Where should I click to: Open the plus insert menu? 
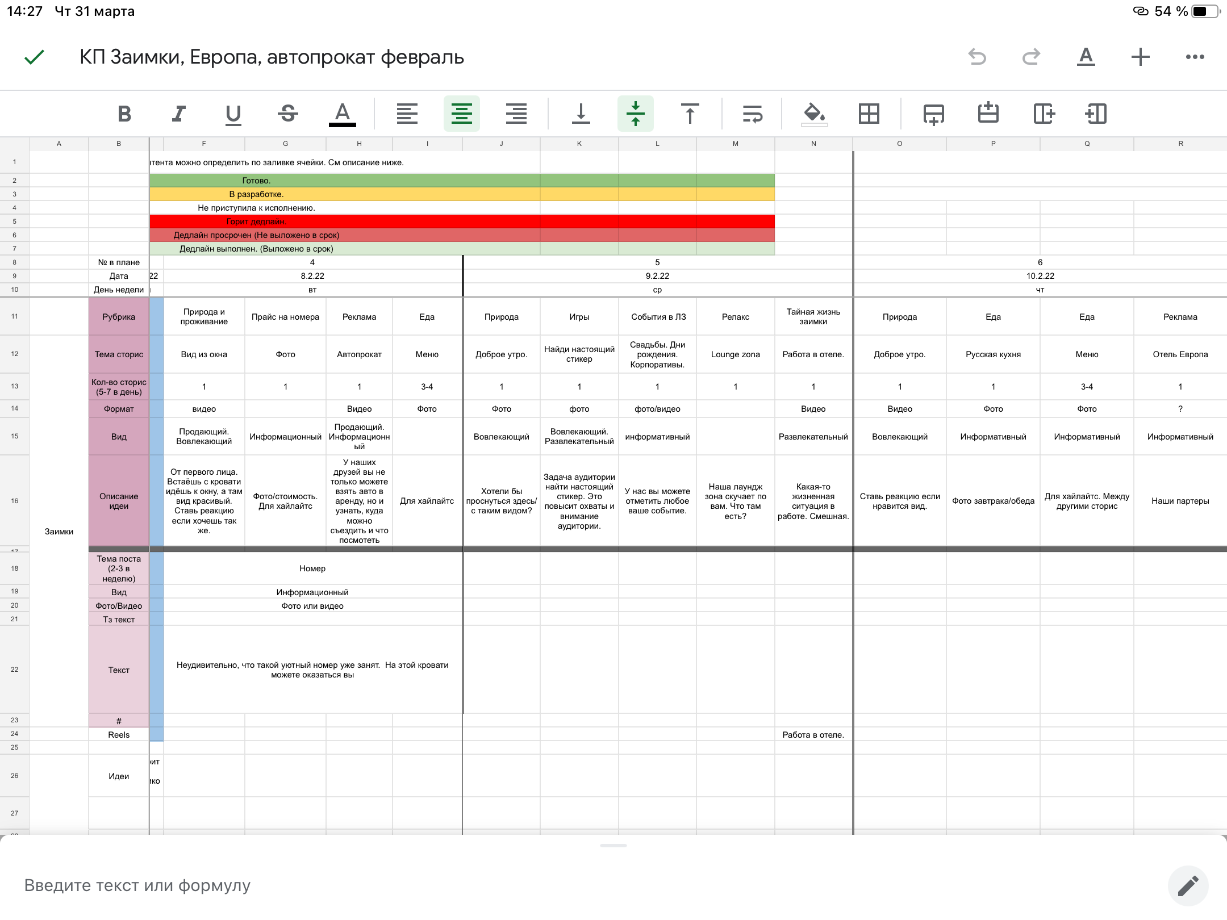point(1140,57)
